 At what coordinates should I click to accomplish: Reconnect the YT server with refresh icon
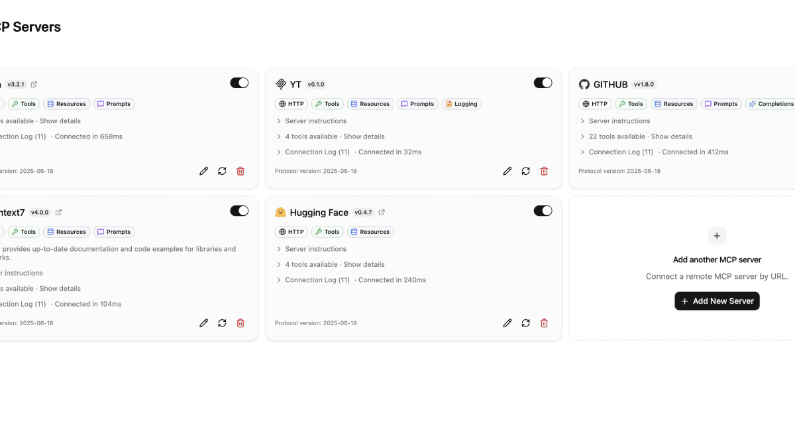[x=525, y=171]
